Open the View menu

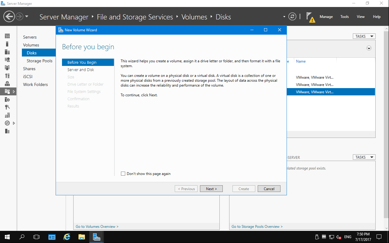pos(361,17)
